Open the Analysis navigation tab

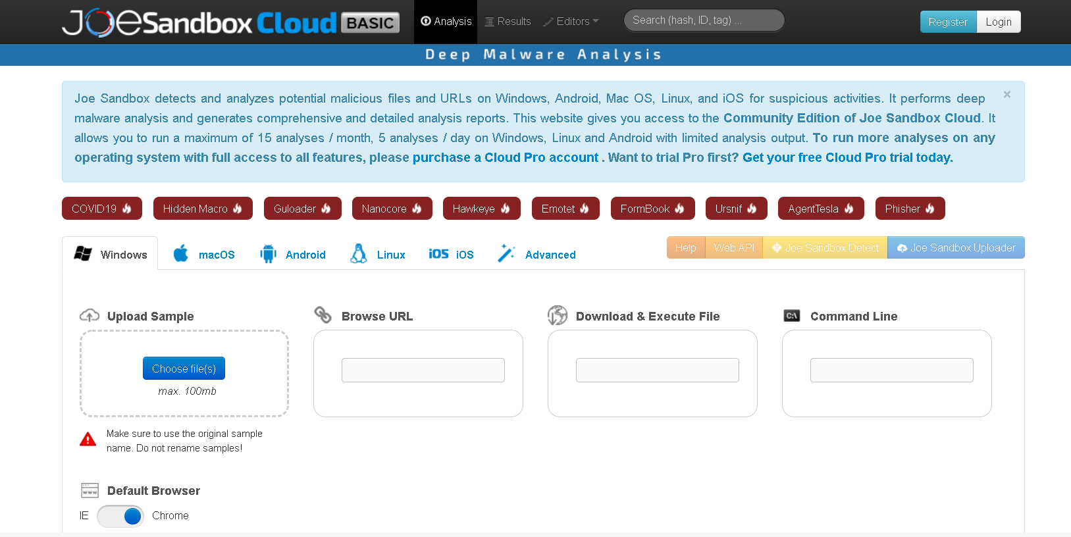[446, 22]
